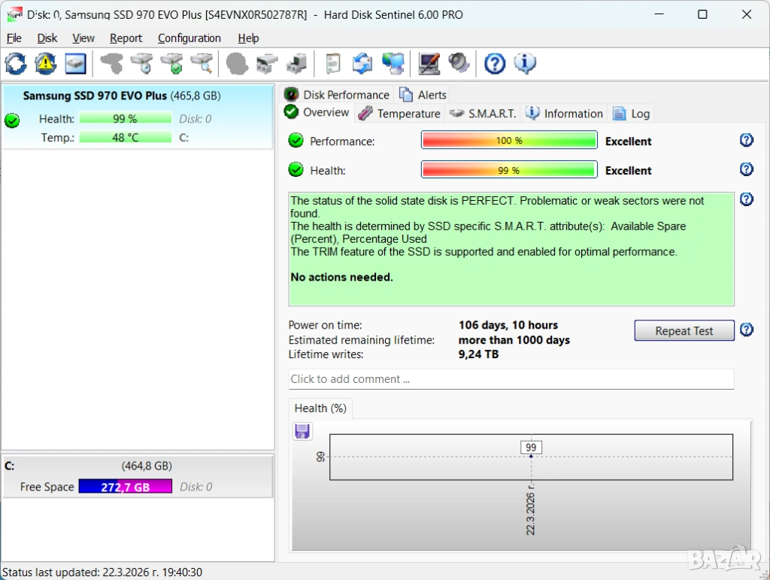
Task: Save the health graph with floppy icon
Action: click(x=302, y=431)
